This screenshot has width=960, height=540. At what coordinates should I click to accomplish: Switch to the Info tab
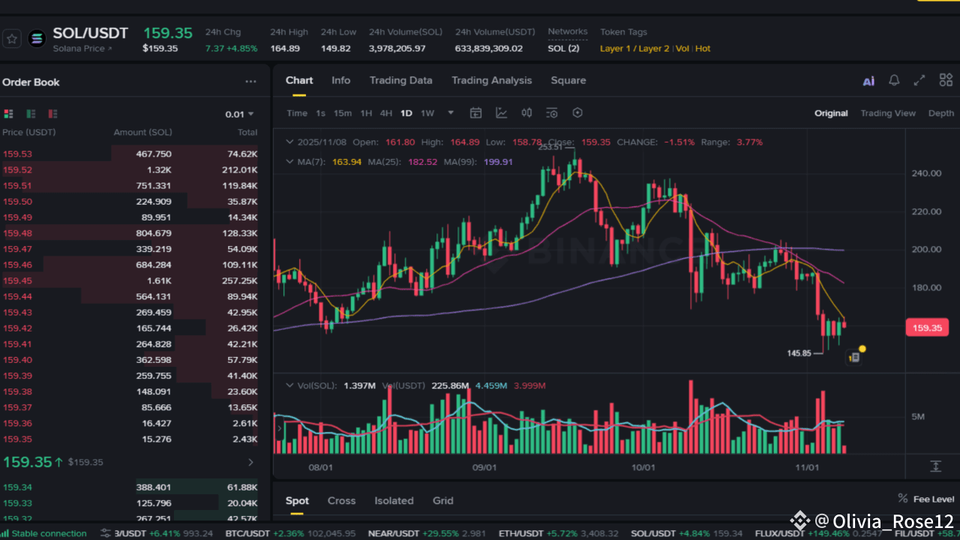[x=341, y=80]
